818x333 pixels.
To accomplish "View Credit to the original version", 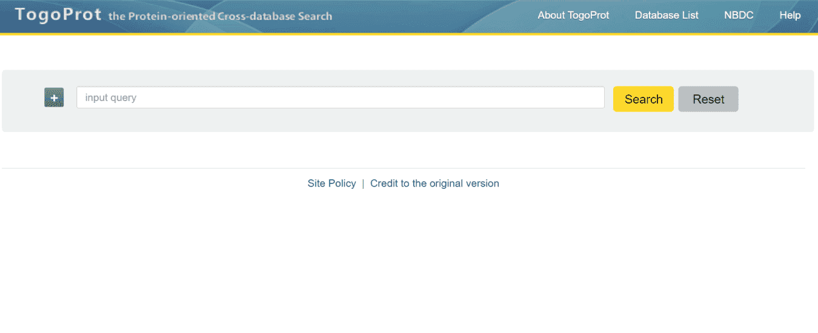I will pos(434,183).
